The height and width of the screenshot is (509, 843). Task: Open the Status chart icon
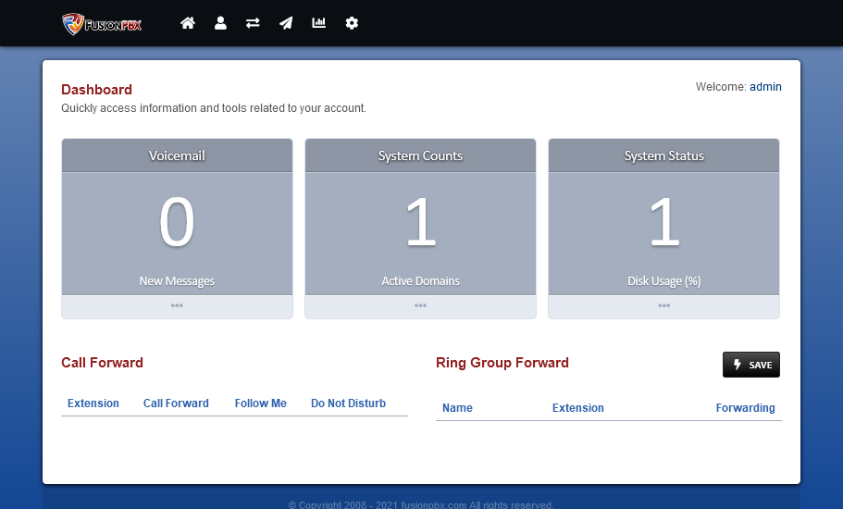coord(319,23)
